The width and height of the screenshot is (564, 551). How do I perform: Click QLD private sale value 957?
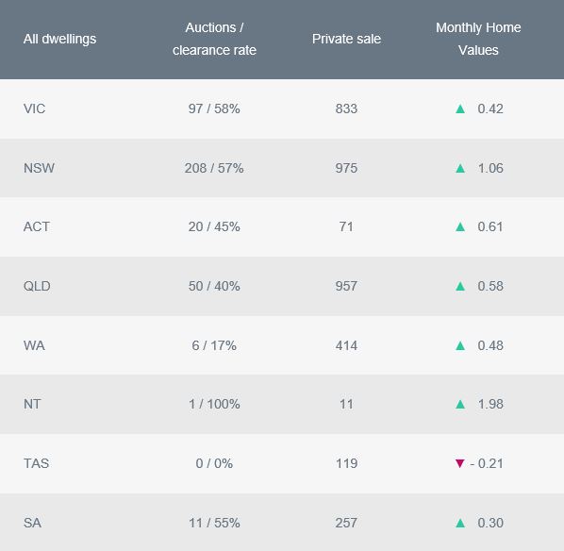click(x=346, y=286)
